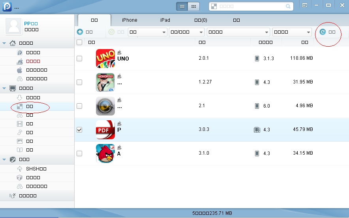Click the magnifier search icon
This screenshot has width=349, height=218.
(x=288, y=6)
